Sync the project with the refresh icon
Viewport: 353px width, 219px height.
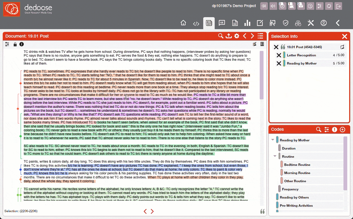[329, 6]
